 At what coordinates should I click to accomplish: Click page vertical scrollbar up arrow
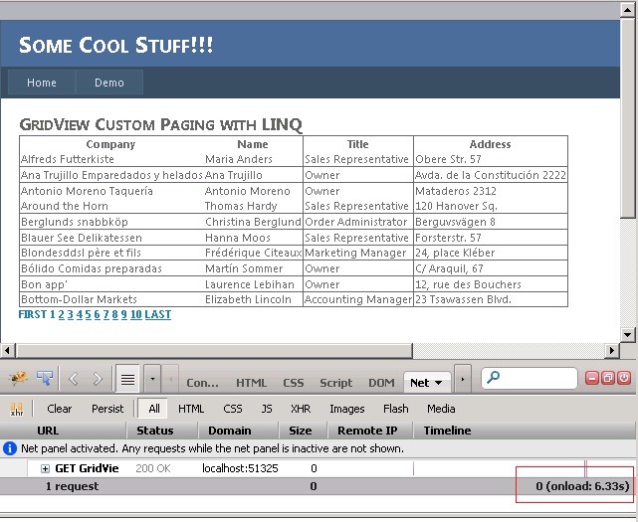(x=627, y=10)
